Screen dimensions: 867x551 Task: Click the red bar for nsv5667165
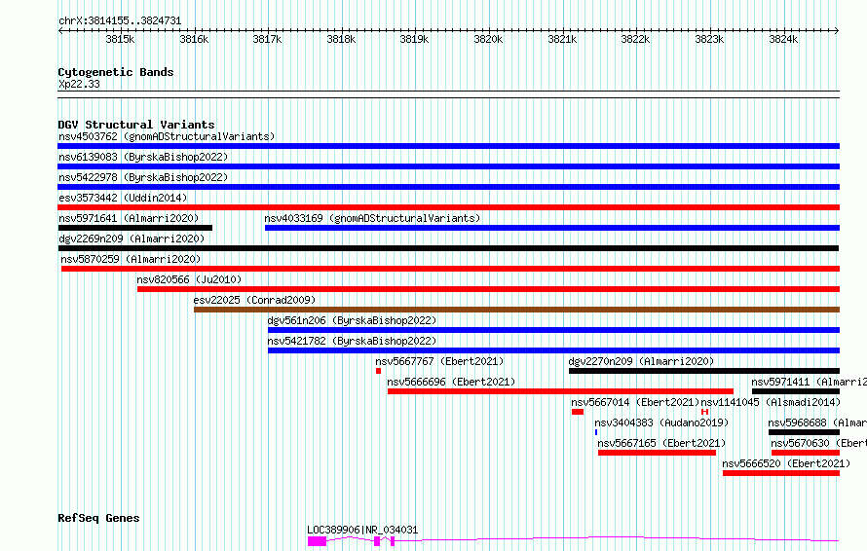[657, 454]
